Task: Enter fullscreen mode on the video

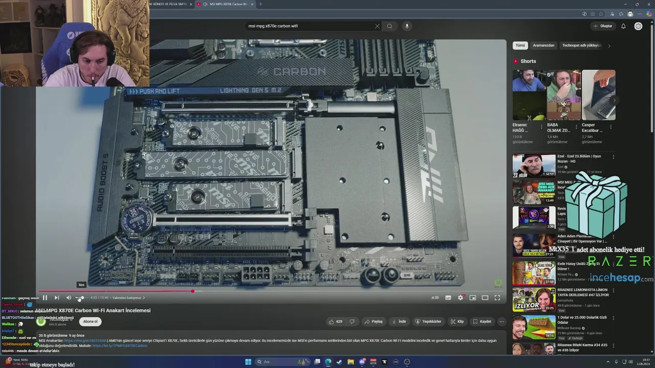Action: 497,297
